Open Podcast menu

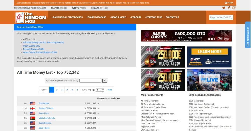(136, 17)
